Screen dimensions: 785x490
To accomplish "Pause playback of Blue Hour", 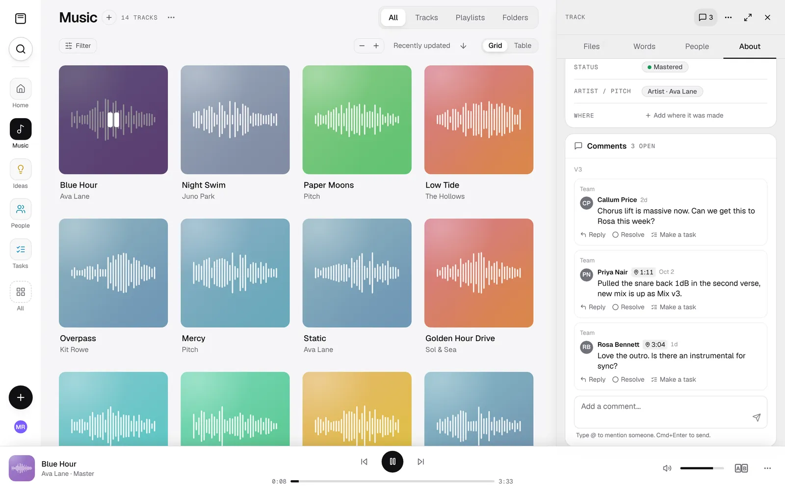I will (392, 462).
